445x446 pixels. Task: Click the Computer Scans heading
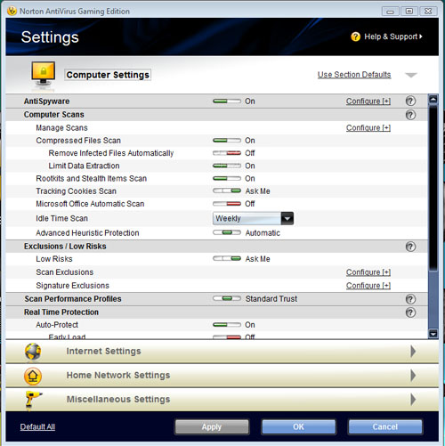tap(54, 115)
